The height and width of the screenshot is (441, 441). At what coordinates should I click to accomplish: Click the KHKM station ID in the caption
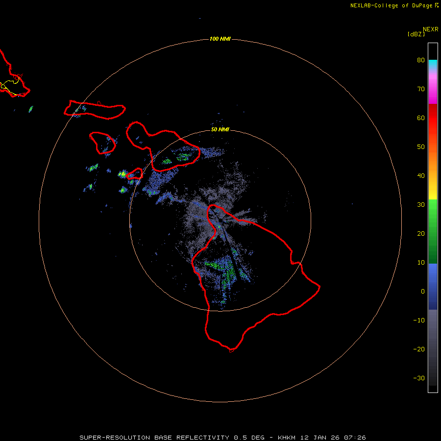click(287, 438)
